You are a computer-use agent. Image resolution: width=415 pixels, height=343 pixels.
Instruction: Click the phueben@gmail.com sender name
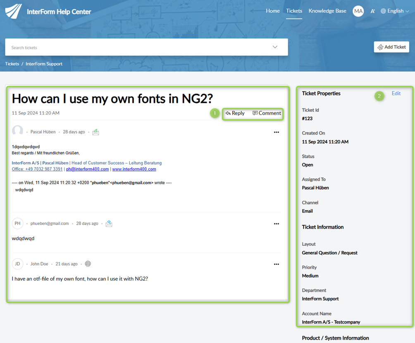click(50, 223)
